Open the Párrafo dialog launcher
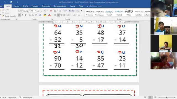 pos(83,19)
